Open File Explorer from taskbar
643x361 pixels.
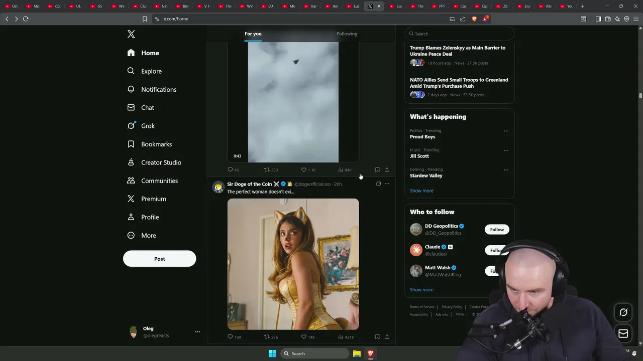[357, 353]
